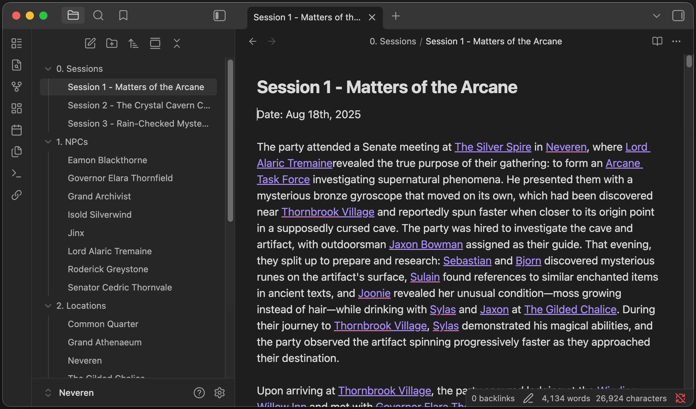The width and height of the screenshot is (696, 409).
Task: Create a new folder in the file explorer
Action: (111, 43)
